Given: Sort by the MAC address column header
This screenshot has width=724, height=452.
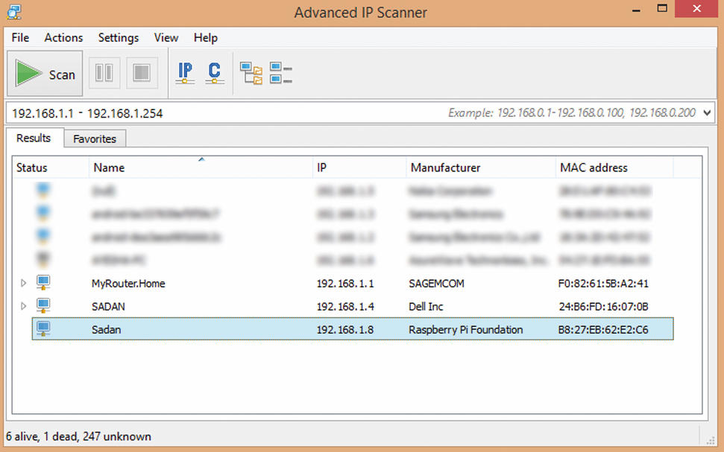Looking at the screenshot, I should coord(614,168).
